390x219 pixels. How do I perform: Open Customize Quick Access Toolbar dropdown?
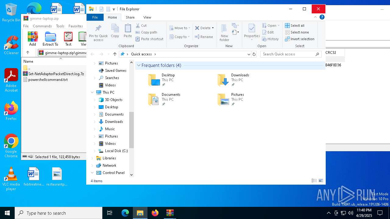[x=114, y=9]
